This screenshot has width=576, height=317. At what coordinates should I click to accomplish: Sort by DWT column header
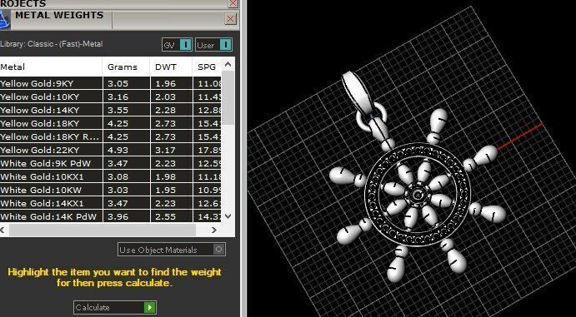[171, 67]
